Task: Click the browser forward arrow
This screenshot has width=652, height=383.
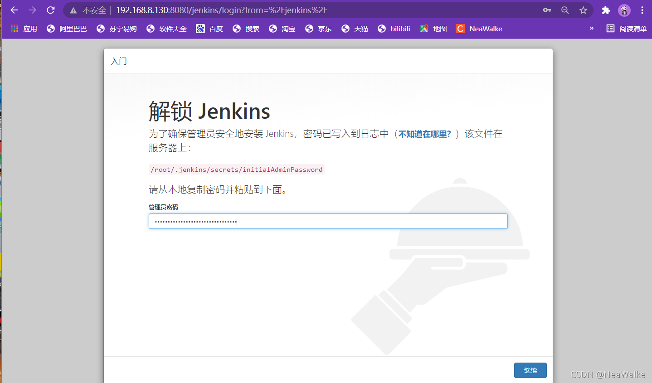Action: click(x=32, y=10)
